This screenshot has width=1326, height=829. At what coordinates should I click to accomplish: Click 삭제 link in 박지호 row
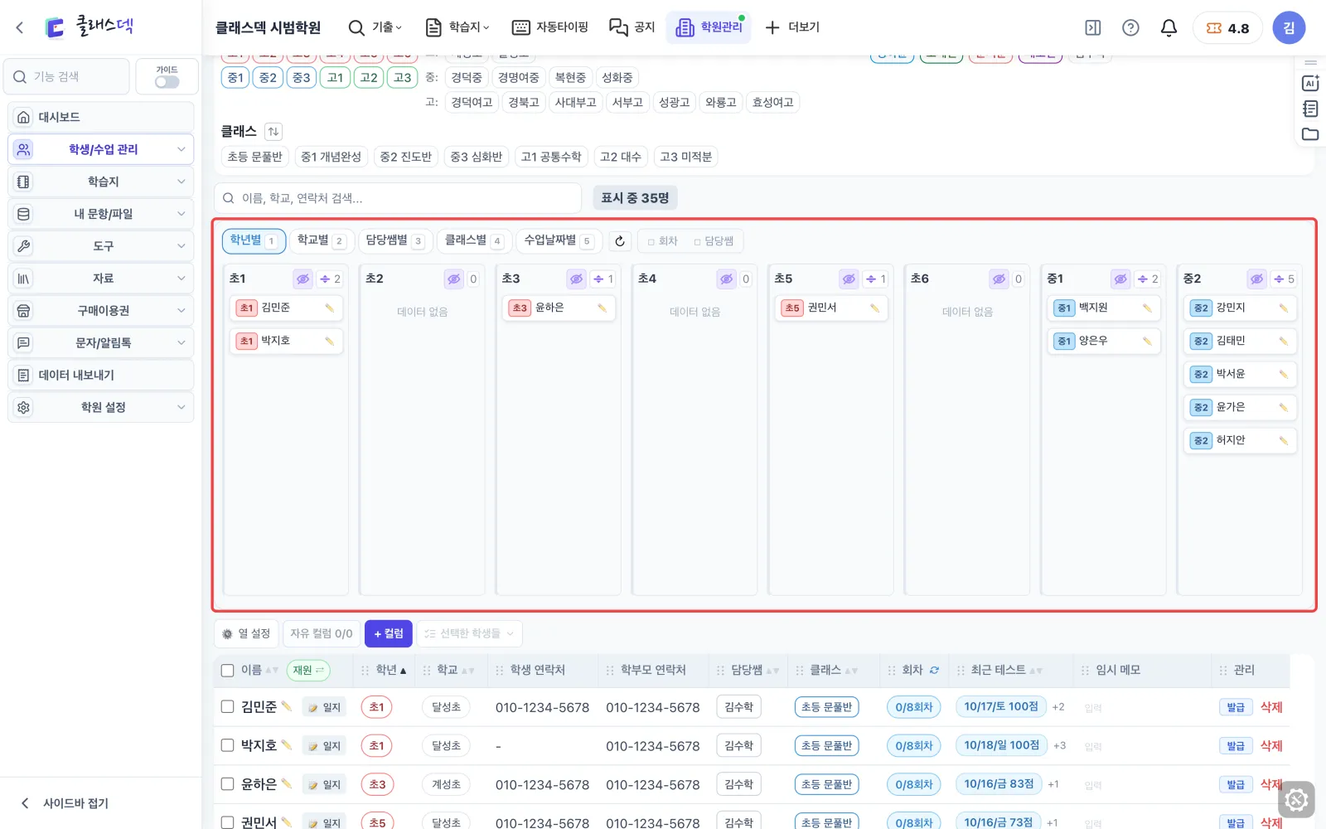pyautogui.click(x=1271, y=745)
